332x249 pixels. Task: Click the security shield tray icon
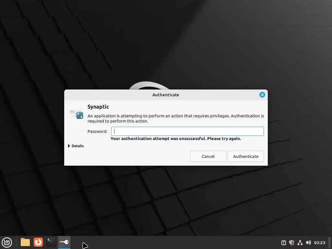pyautogui.click(x=291, y=243)
